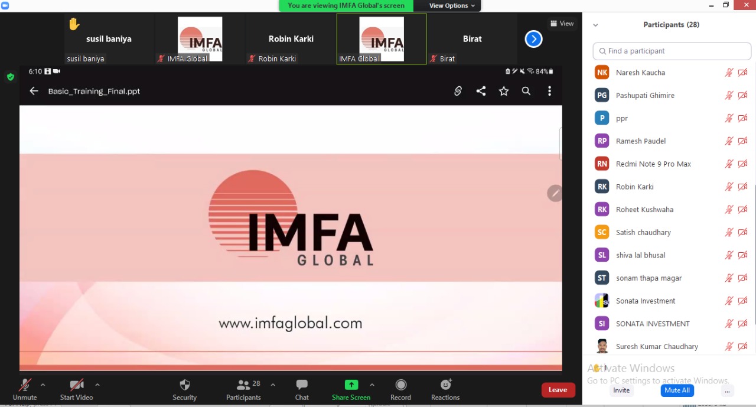Select susil baniya's video tile
Image resolution: width=756 pixels, height=407 pixels.
(x=109, y=39)
